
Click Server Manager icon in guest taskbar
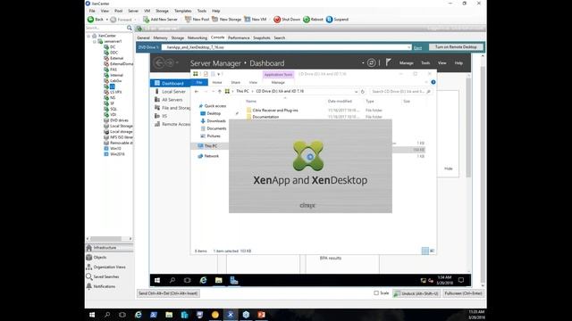[234, 280]
